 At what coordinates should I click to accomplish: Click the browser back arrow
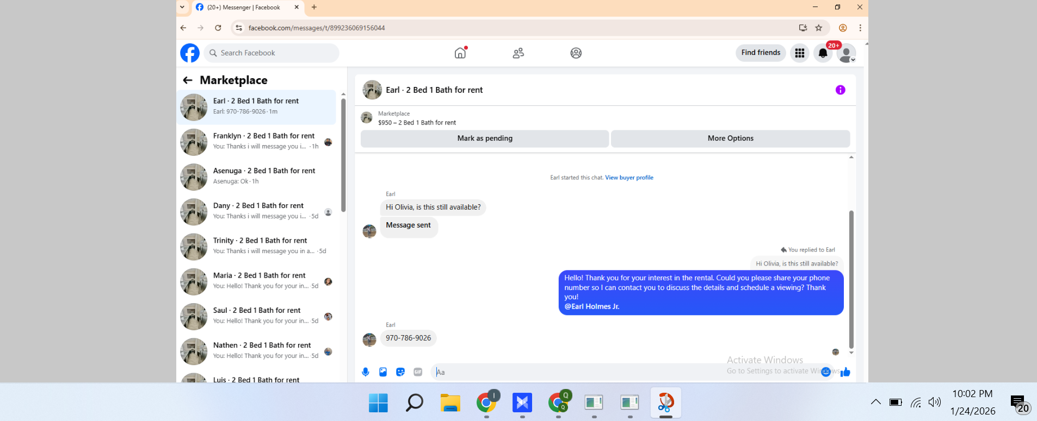(x=183, y=28)
